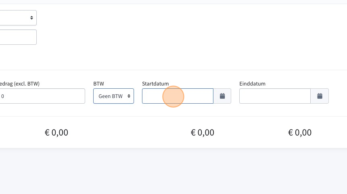The width and height of the screenshot is (347, 194).
Task: Expand the Geen BTW dropdown
Action: click(x=113, y=96)
